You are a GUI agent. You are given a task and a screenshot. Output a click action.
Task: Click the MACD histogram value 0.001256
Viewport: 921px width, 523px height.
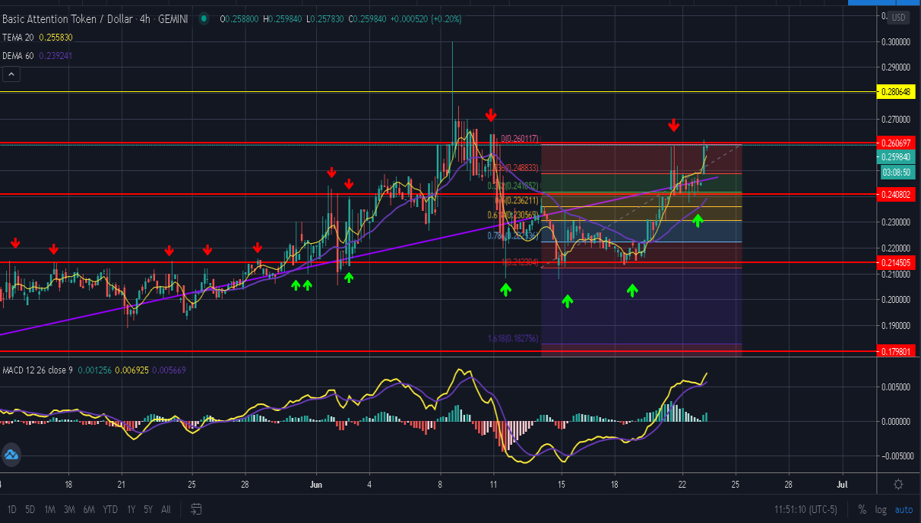(95, 370)
